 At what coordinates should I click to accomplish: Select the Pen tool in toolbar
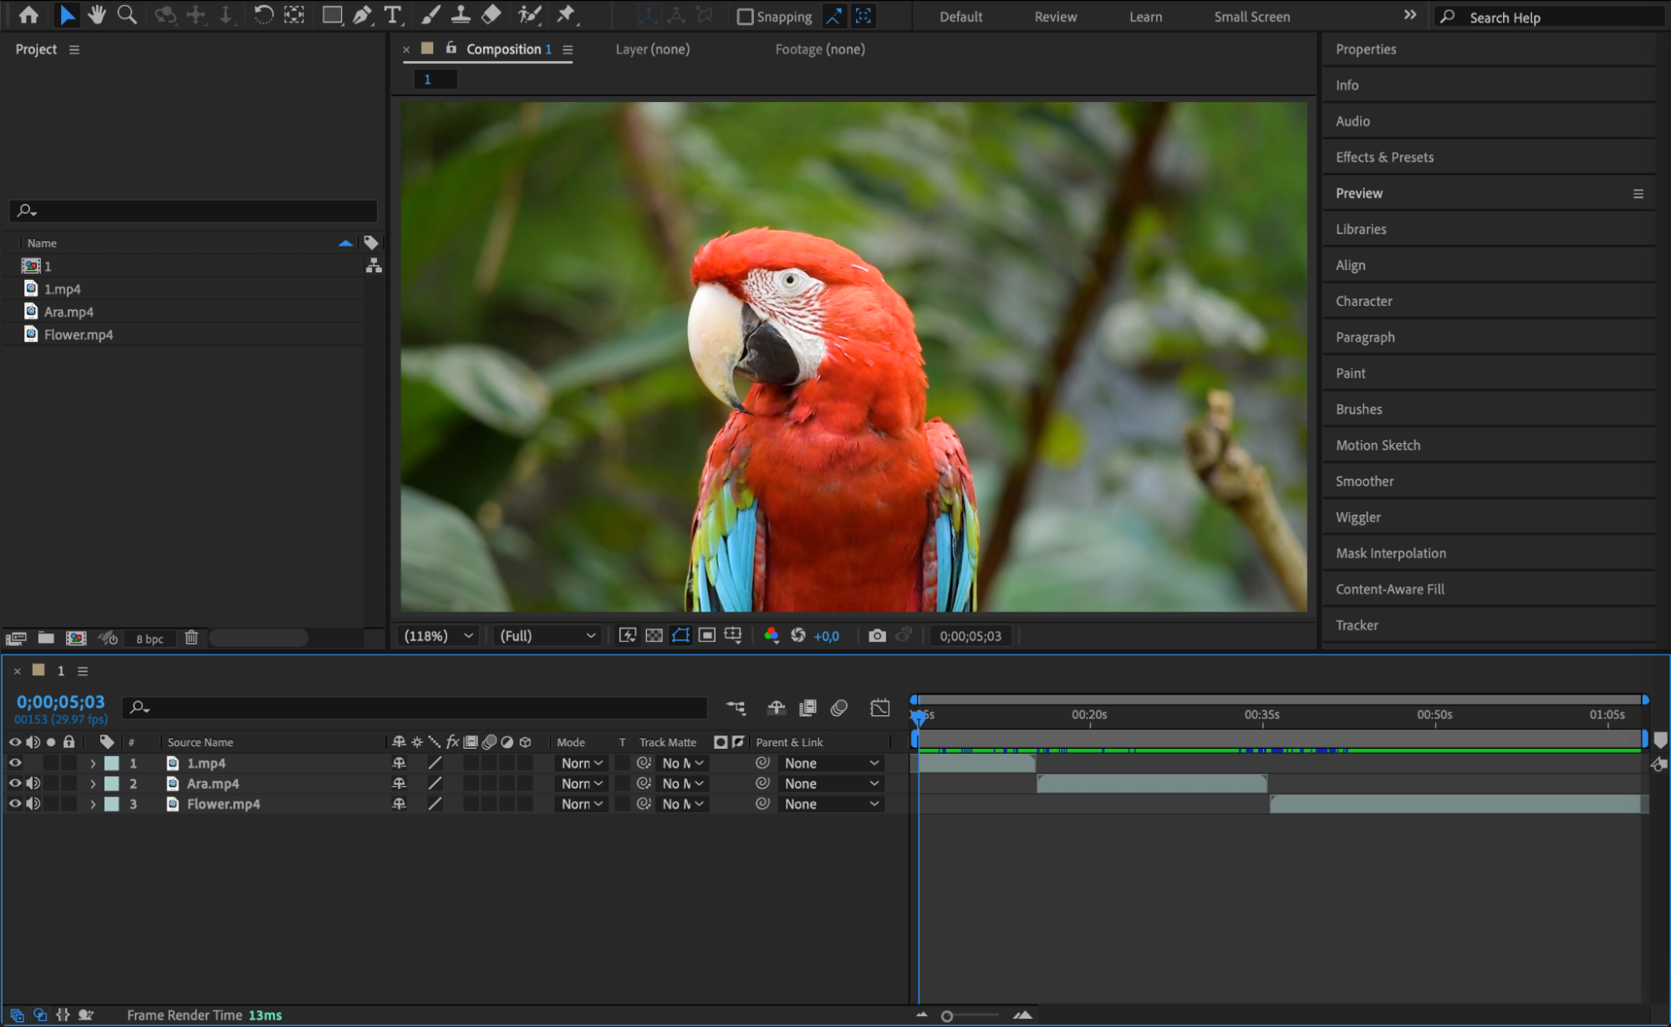[362, 15]
